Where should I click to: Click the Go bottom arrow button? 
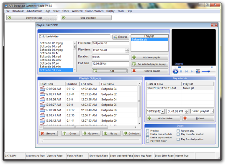click(132, 133)
